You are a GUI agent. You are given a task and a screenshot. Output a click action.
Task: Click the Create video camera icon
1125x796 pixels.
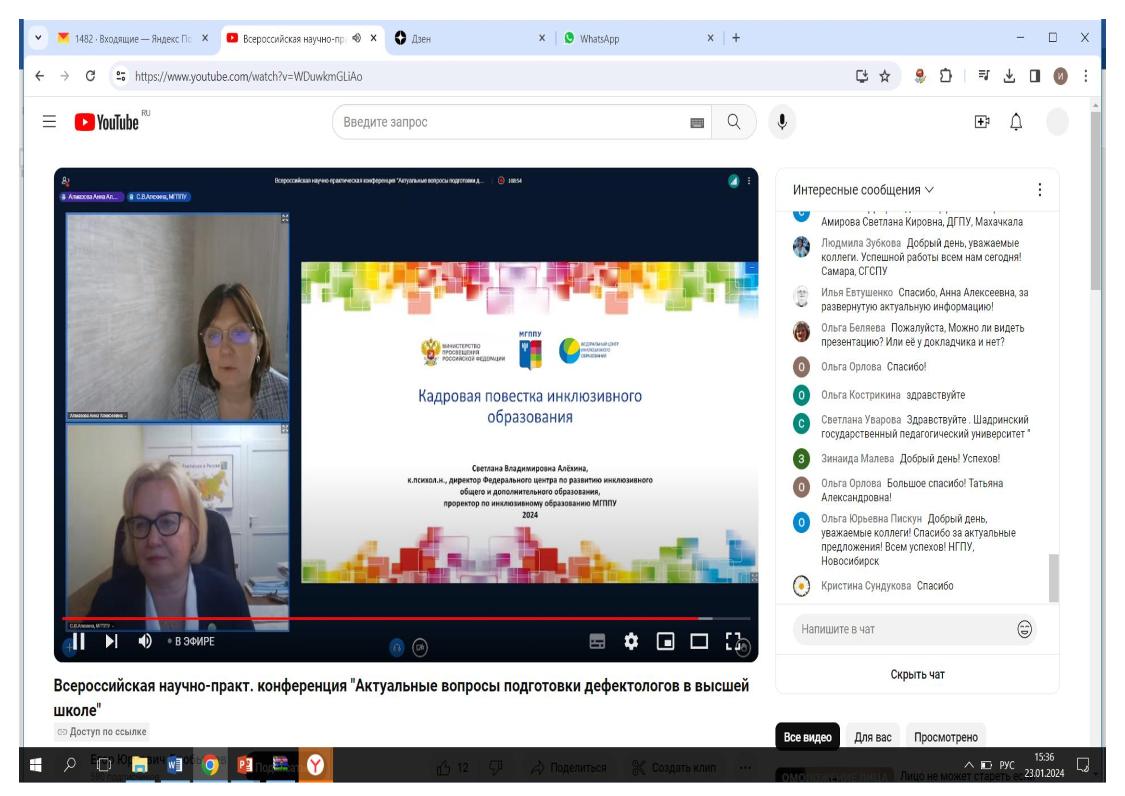point(982,122)
